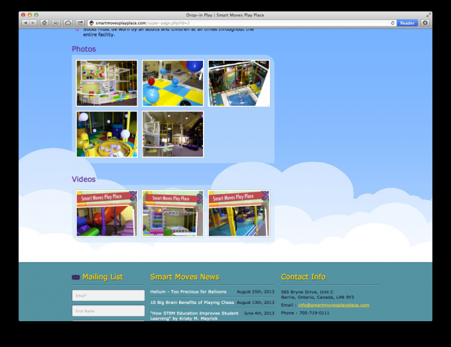Click the Safari back arrow button
The width and height of the screenshot is (451, 347).
pos(26,23)
